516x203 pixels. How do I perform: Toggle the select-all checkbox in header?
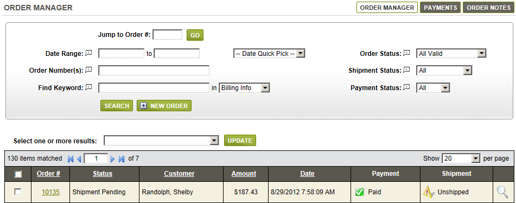(18, 174)
